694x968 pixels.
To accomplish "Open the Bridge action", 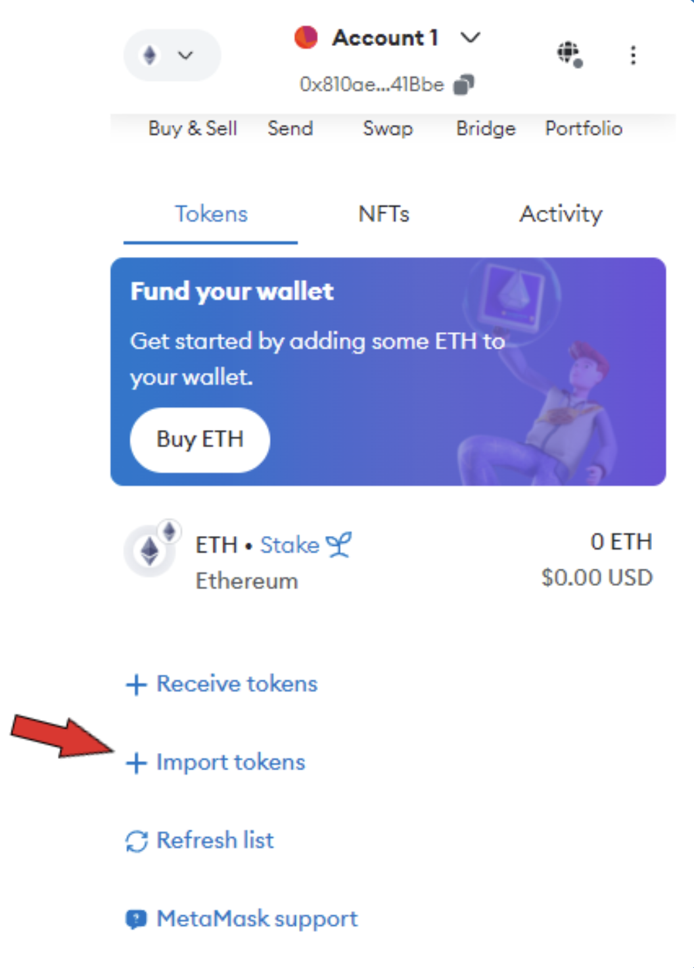I will click(x=486, y=128).
